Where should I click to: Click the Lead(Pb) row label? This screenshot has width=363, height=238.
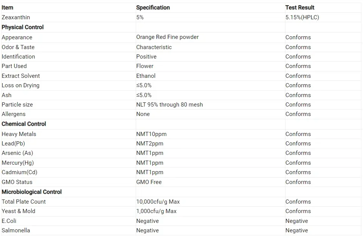tap(13, 144)
